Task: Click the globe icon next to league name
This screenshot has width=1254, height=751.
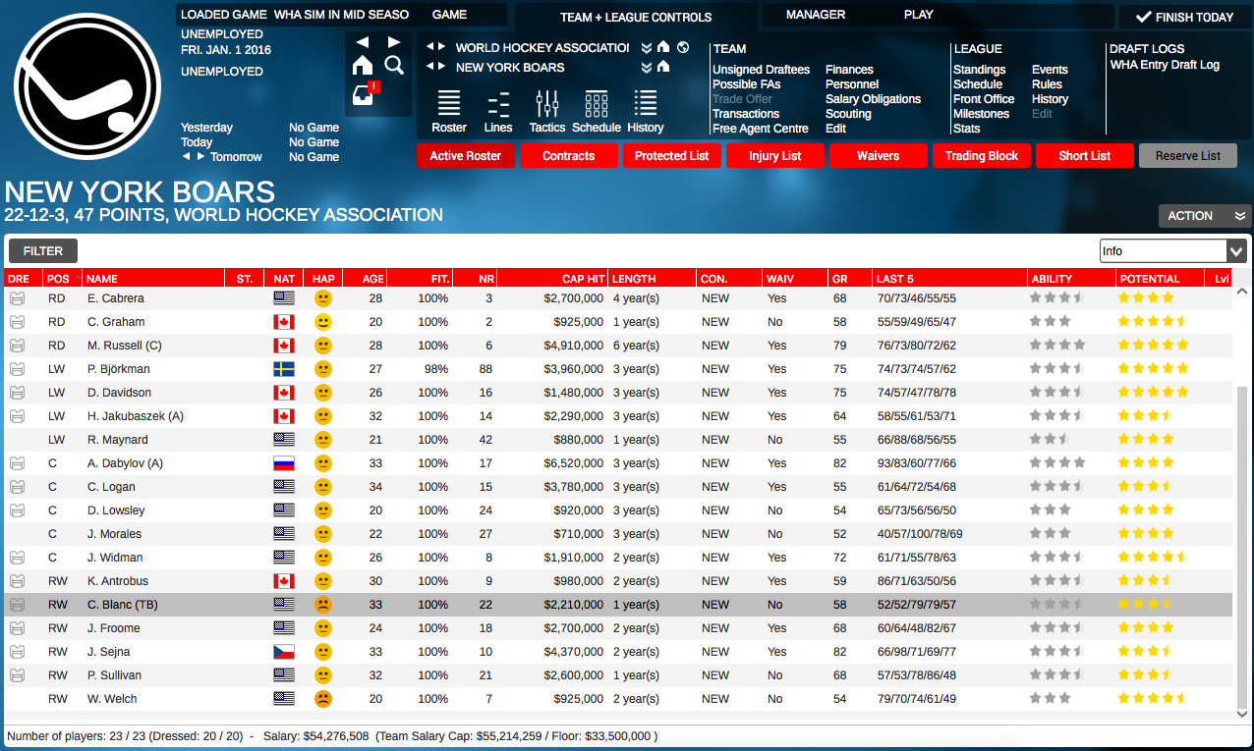Action: tap(683, 46)
